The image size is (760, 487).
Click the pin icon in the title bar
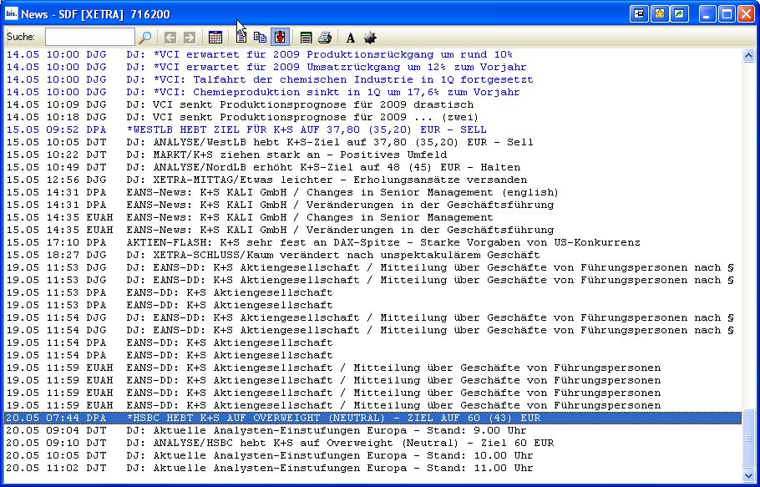coord(639,14)
